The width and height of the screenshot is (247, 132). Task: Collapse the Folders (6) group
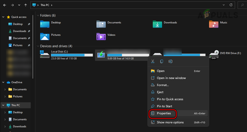pos(38,16)
